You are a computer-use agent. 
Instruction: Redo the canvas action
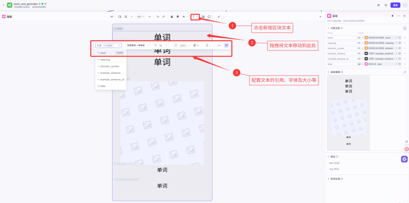tap(164, 17)
